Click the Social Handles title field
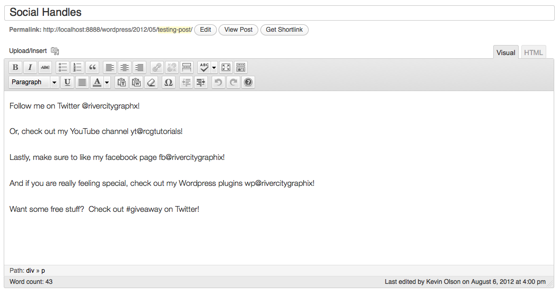 (x=279, y=13)
